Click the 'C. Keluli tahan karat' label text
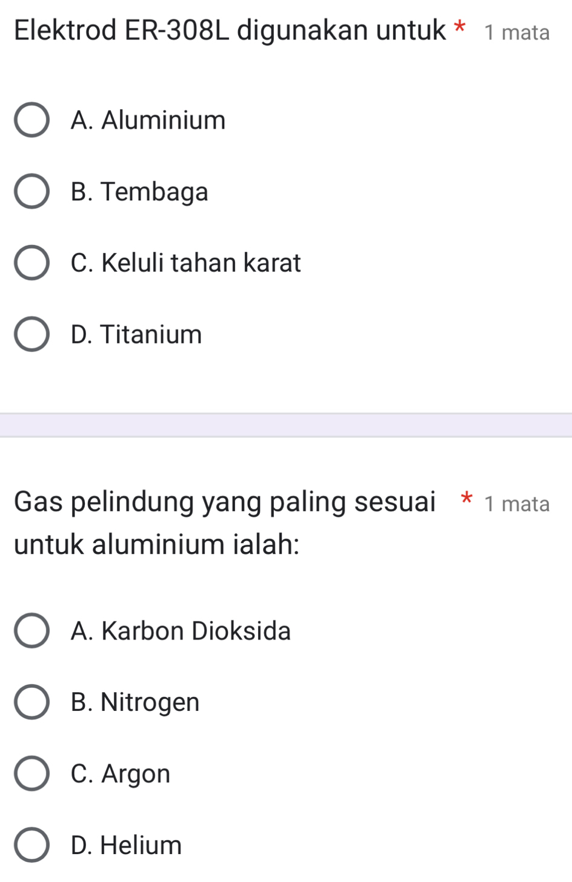 (185, 263)
